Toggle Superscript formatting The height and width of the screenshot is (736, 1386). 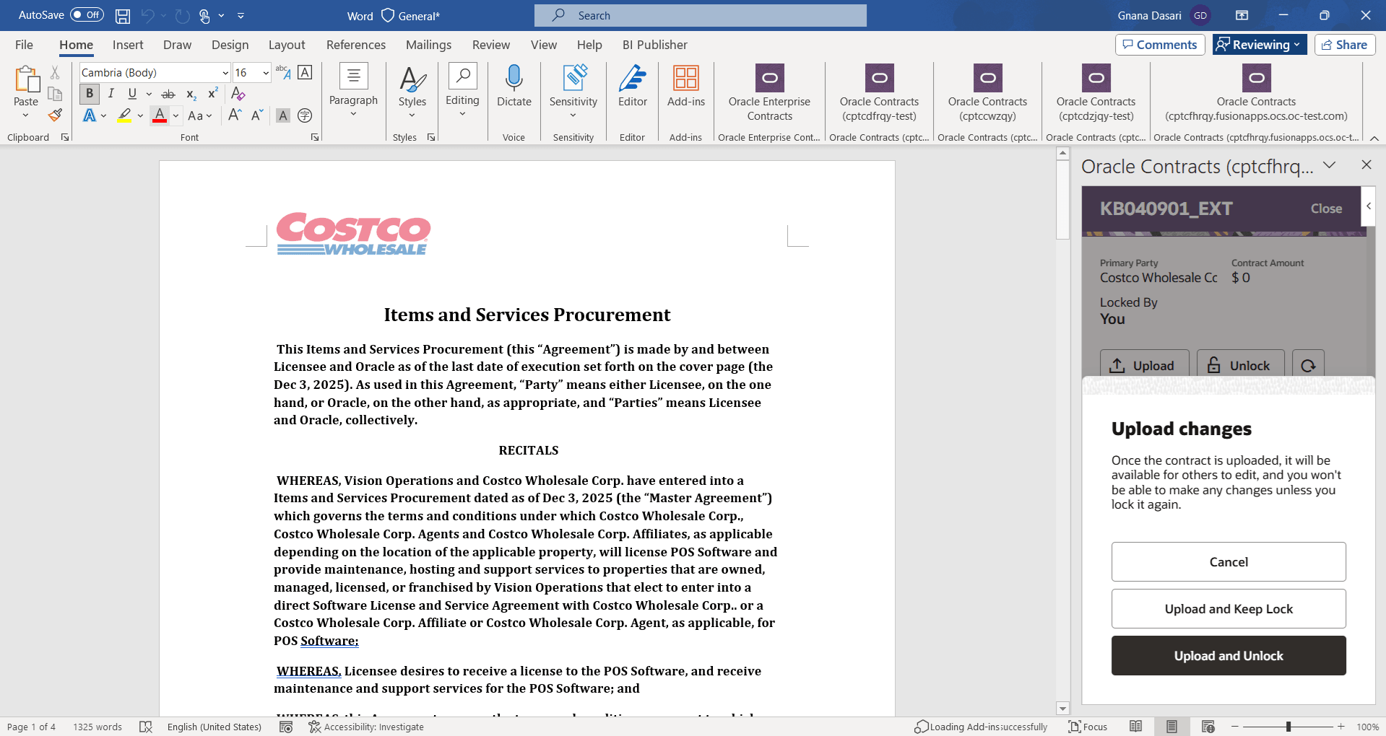[x=212, y=94]
